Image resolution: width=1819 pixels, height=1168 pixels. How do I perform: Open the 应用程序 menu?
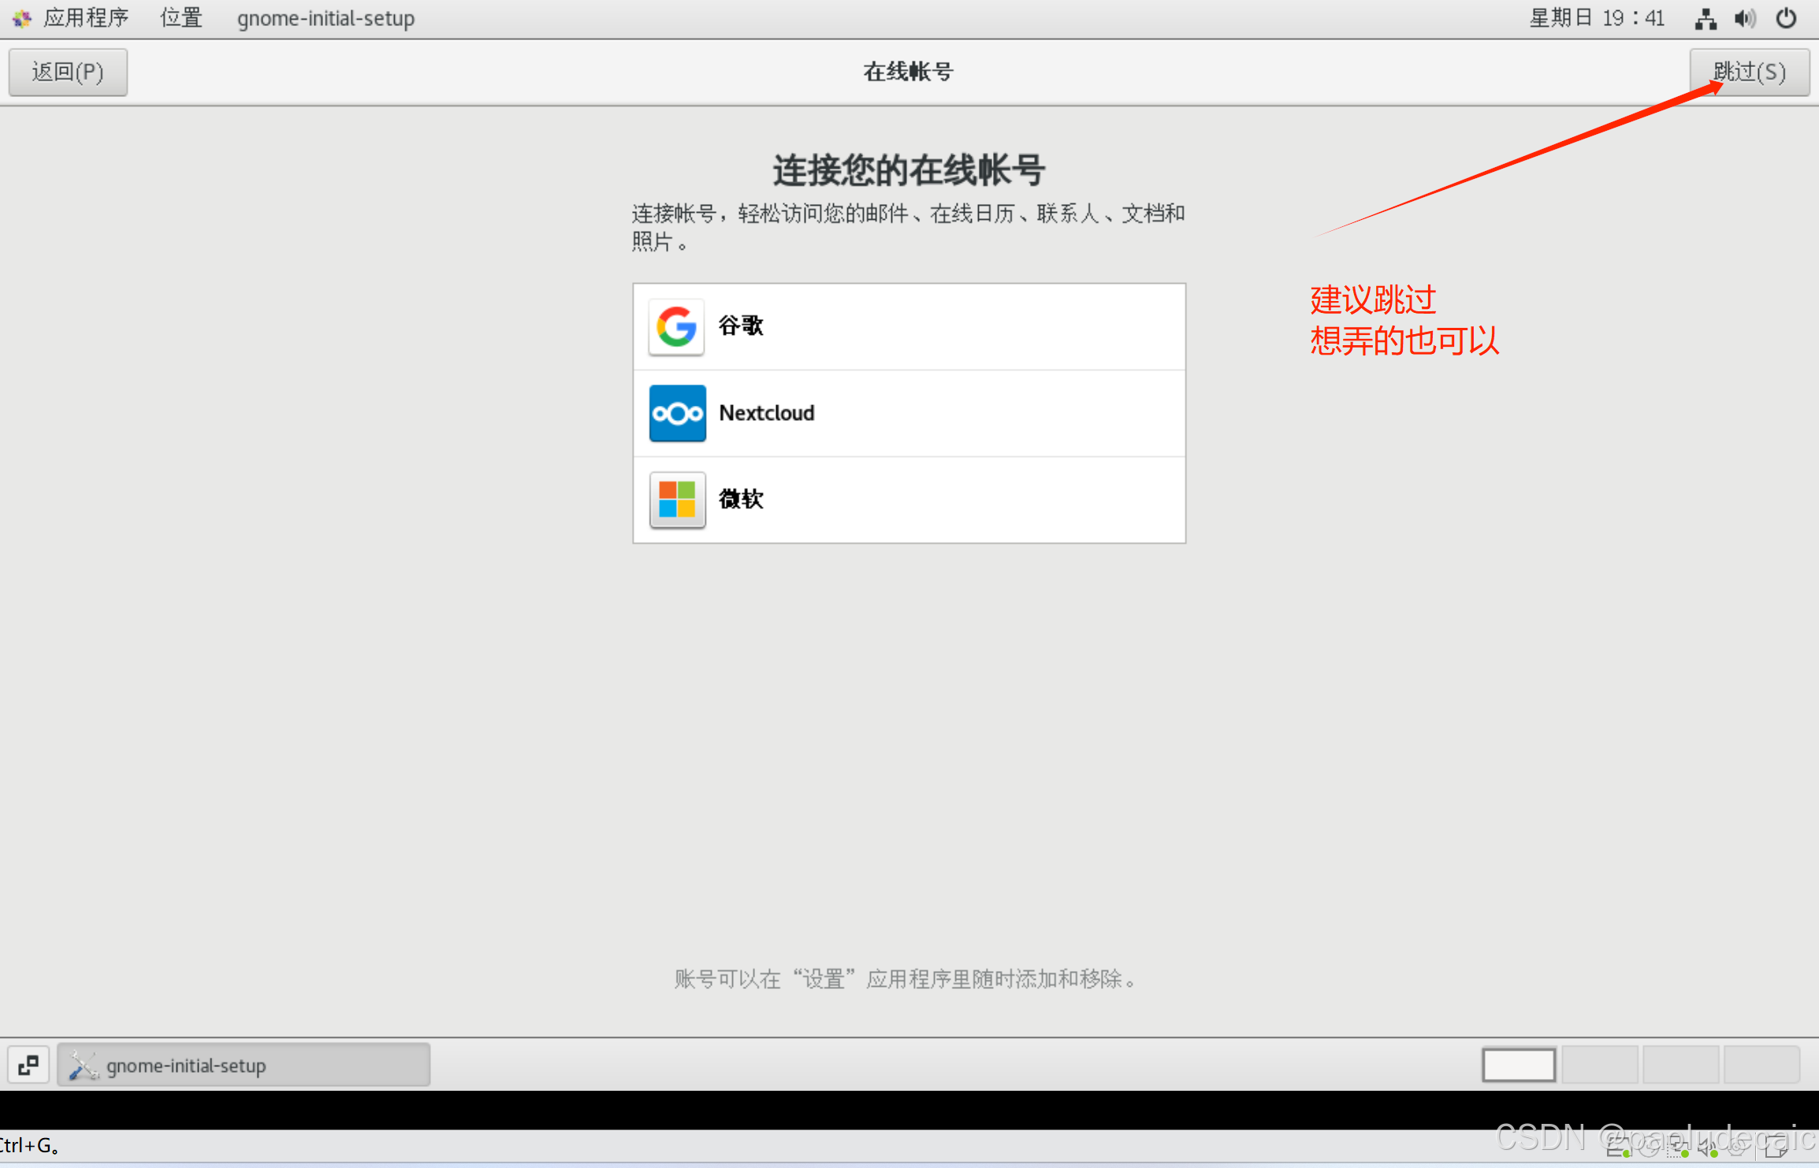(86, 18)
